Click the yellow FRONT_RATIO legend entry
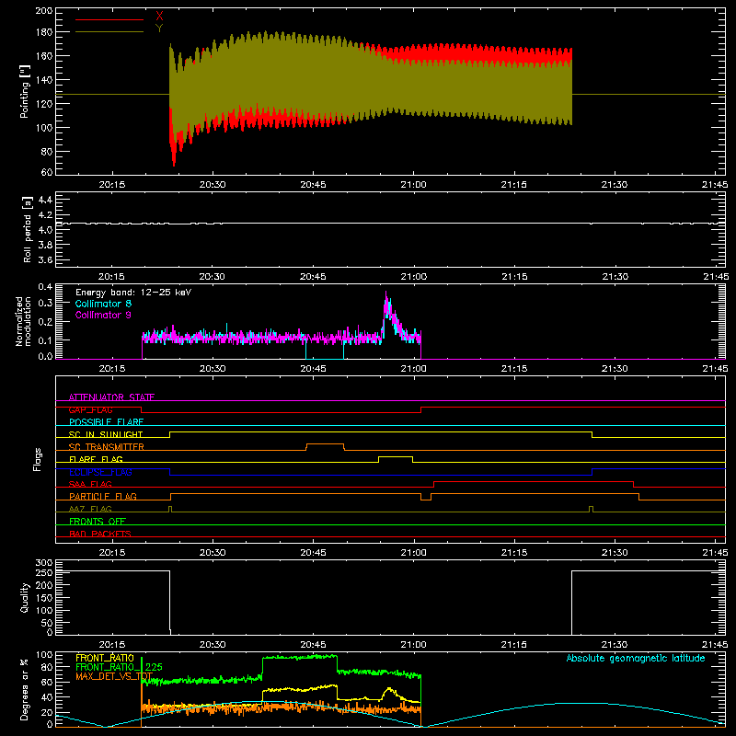Viewport: 736px width, 736px height. (x=105, y=658)
